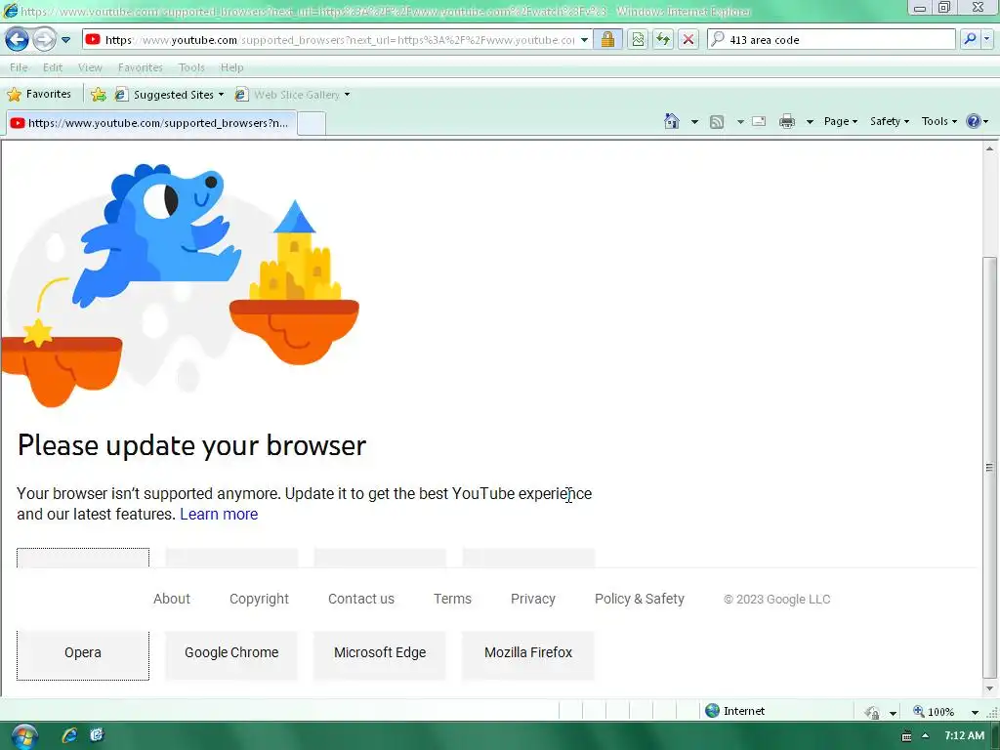Refresh the page with green arrows
Viewport: 1000px width, 750px height.
point(663,39)
